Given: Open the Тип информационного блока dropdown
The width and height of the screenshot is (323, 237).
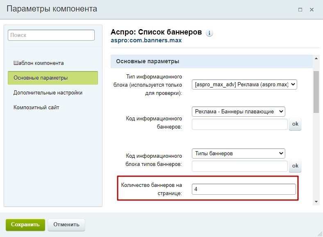Looking at the screenshot, I should tap(244, 85).
